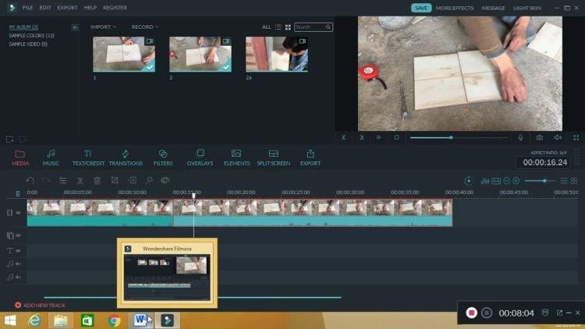Open the EXPORT menu in menu bar
The width and height of the screenshot is (585, 329).
point(68,8)
